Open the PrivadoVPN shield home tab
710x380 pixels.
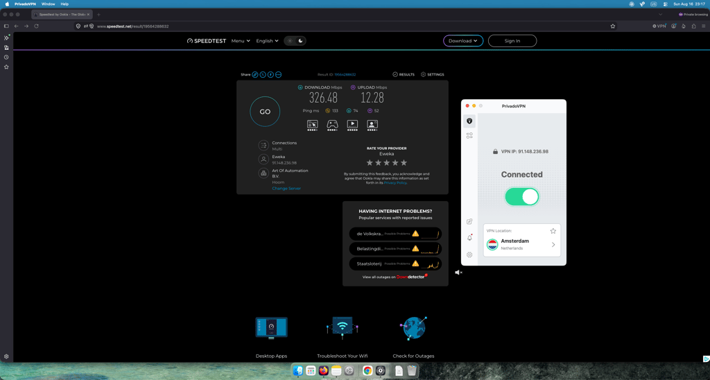point(469,121)
